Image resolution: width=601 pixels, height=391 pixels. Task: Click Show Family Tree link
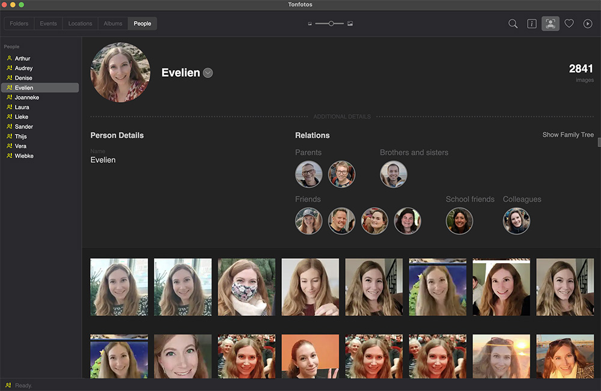coord(568,135)
